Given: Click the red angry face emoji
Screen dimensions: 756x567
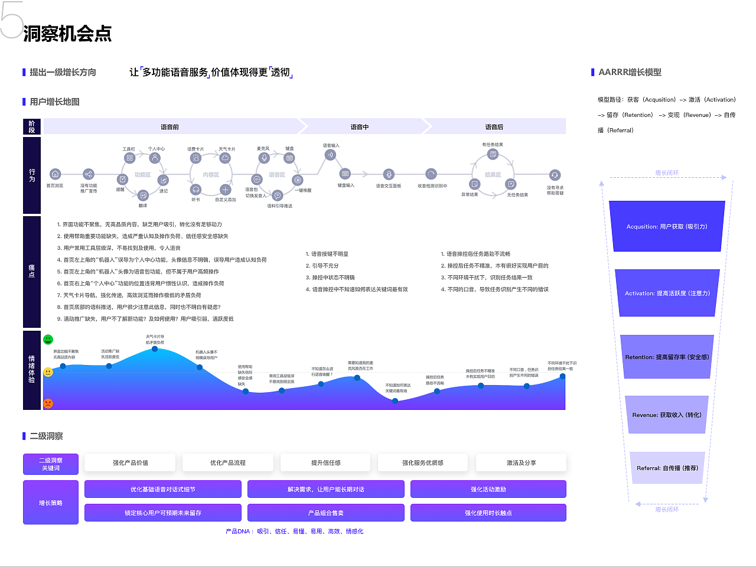Looking at the screenshot, I should (48, 403).
